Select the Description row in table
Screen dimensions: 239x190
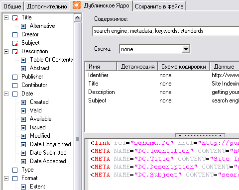[162, 92]
